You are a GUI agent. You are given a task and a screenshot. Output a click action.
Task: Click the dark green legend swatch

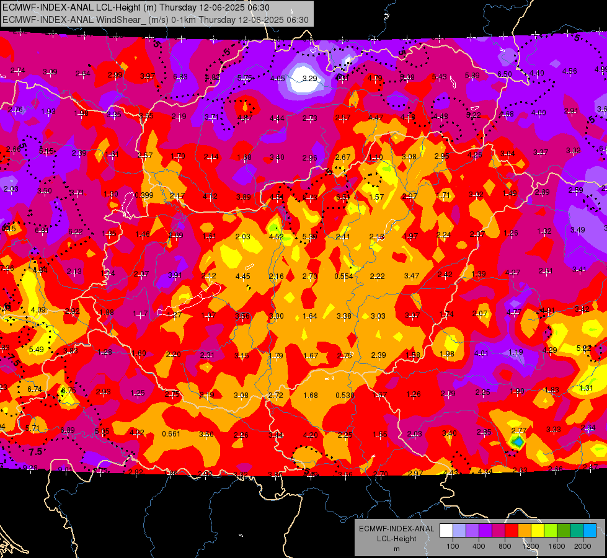point(563,531)
